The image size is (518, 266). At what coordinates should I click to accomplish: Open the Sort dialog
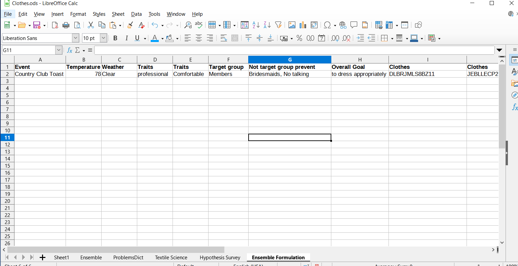pyautogui.click(x=245, y=25)
